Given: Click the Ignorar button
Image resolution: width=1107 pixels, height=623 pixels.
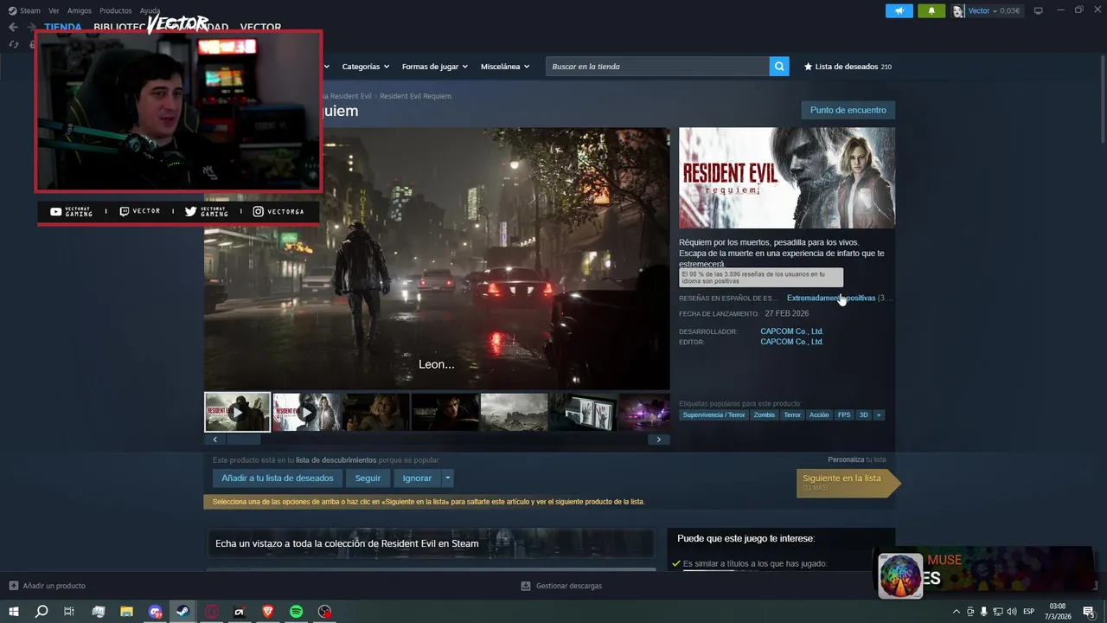Looking at the screenshot, I should tap(417, 478).
